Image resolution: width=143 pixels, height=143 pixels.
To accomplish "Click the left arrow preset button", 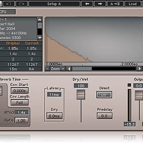I will pos(87,4).
